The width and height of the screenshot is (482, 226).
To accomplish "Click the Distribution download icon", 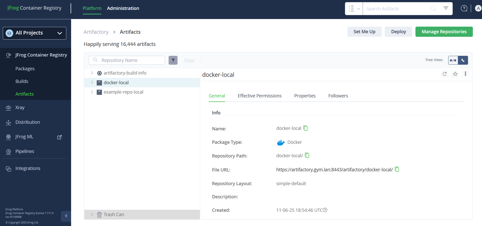I will (8, 123).
